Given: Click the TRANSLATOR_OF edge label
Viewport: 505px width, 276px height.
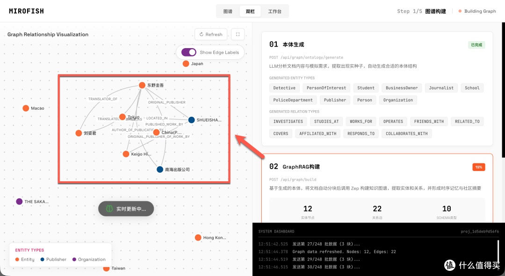Looking at the screenshot, I should click(x=103, y=99).
